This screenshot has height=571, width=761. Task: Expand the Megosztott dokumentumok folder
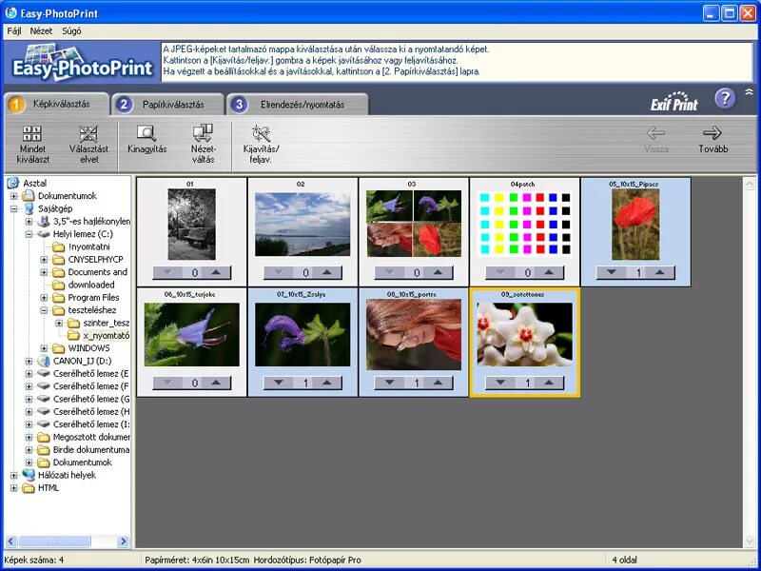tap(29, 437)
